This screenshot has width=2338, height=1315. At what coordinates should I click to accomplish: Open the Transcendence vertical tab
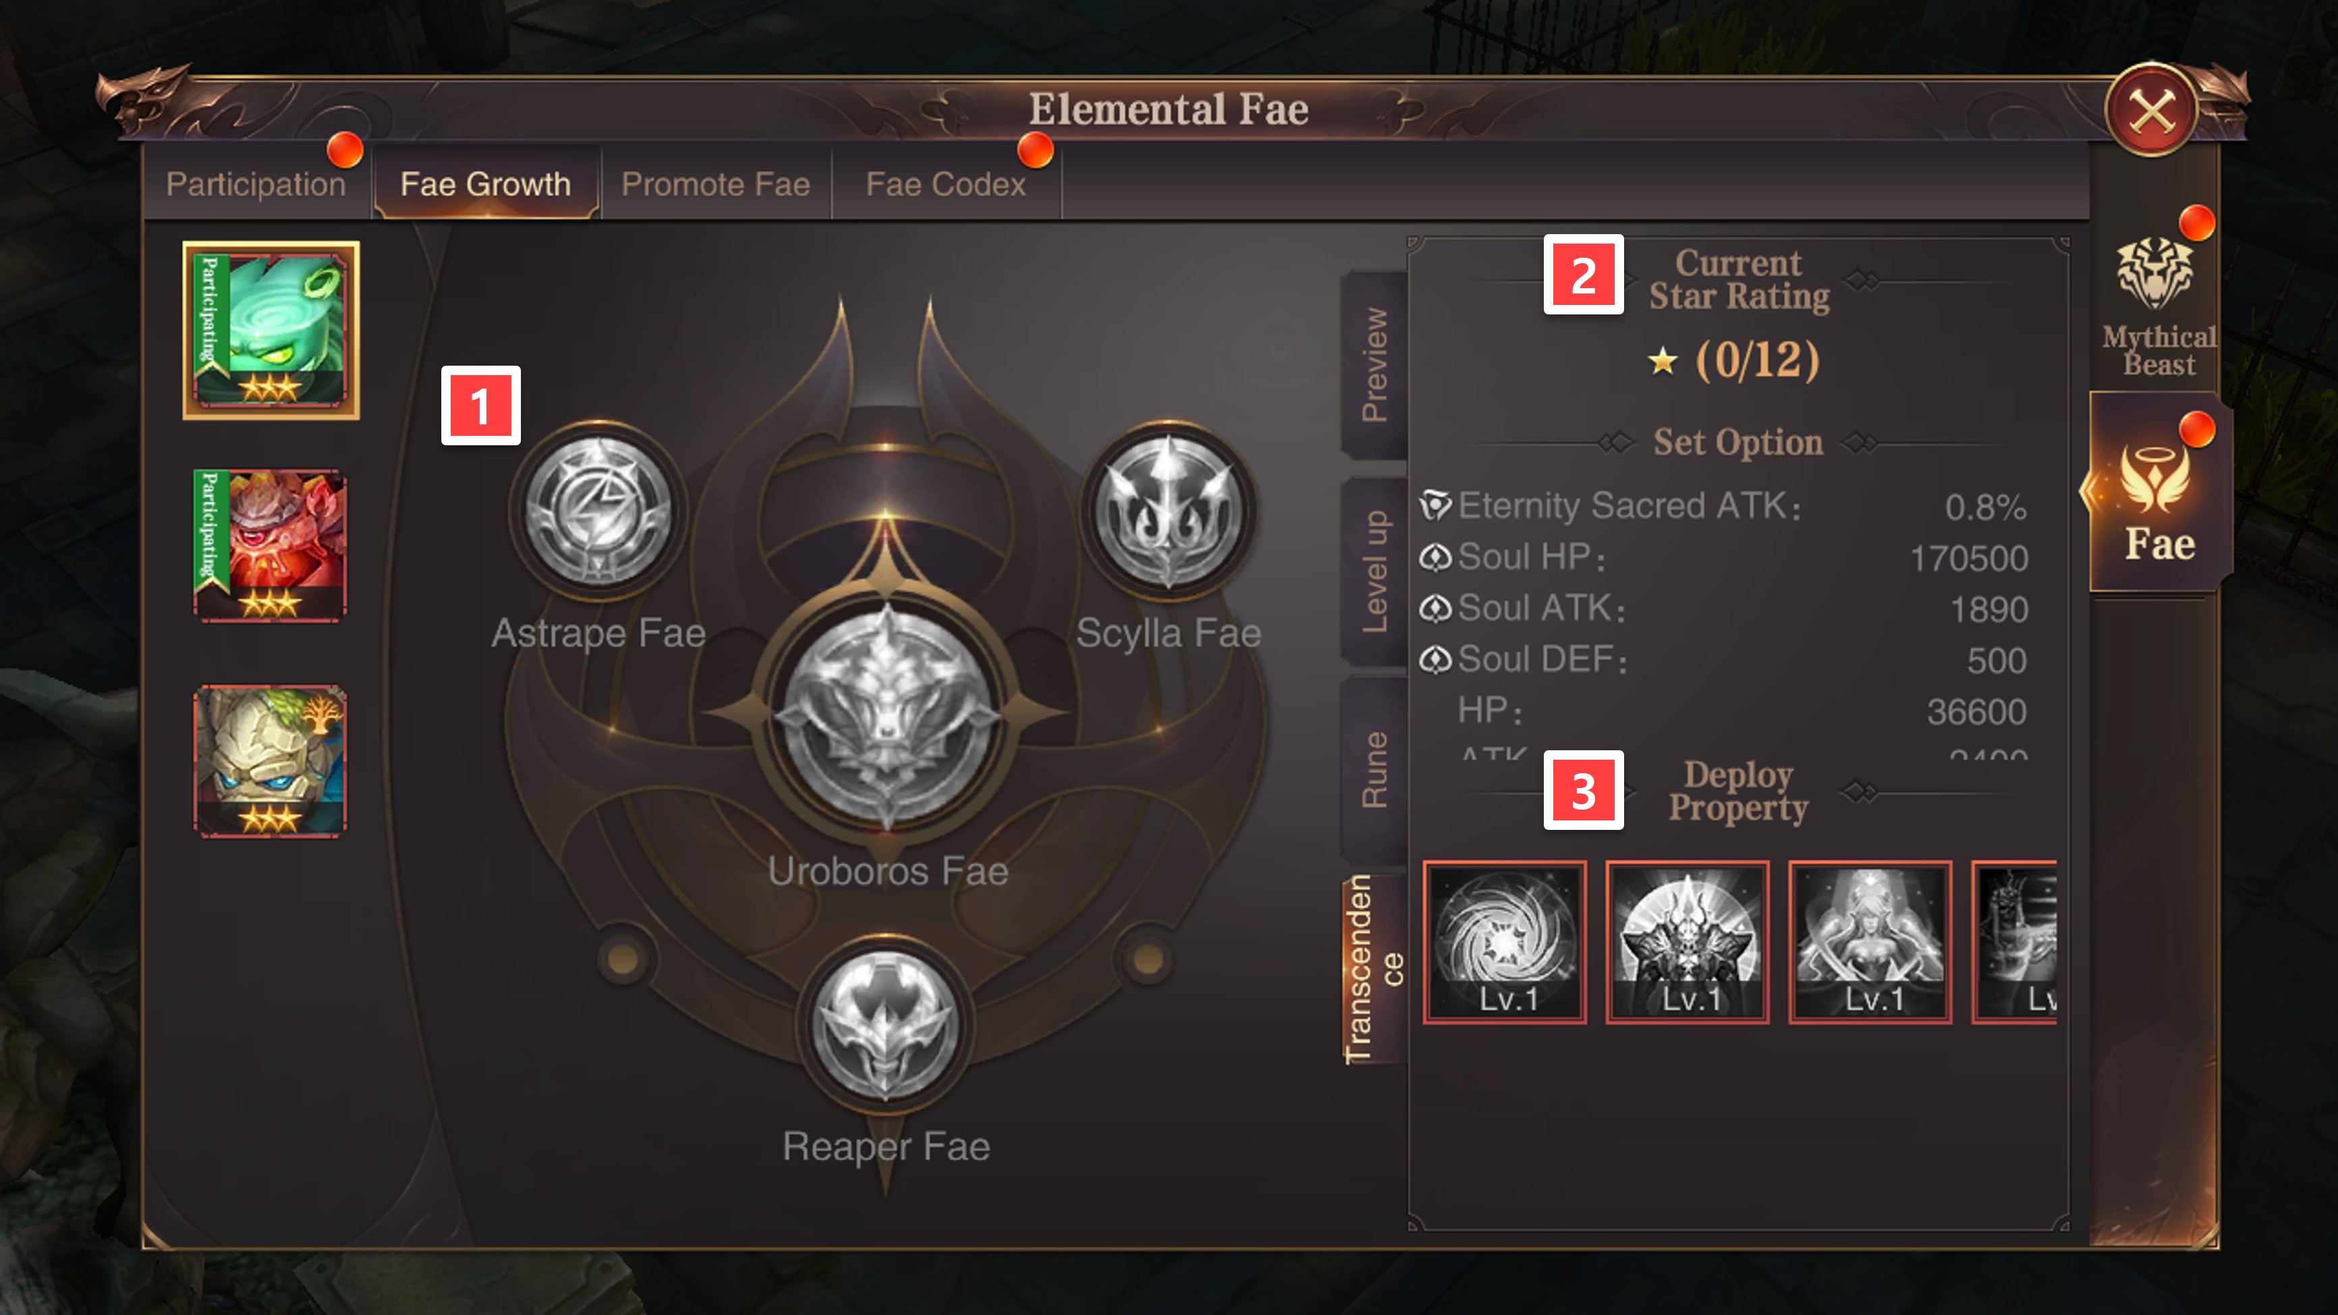pyautogui.click(x=1374, y=970)
